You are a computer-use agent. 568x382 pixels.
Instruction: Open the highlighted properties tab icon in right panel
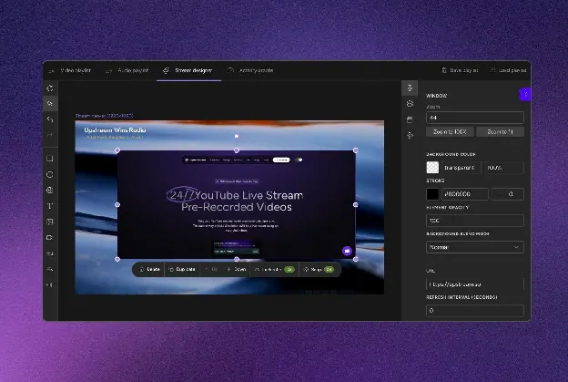[410, 88]
